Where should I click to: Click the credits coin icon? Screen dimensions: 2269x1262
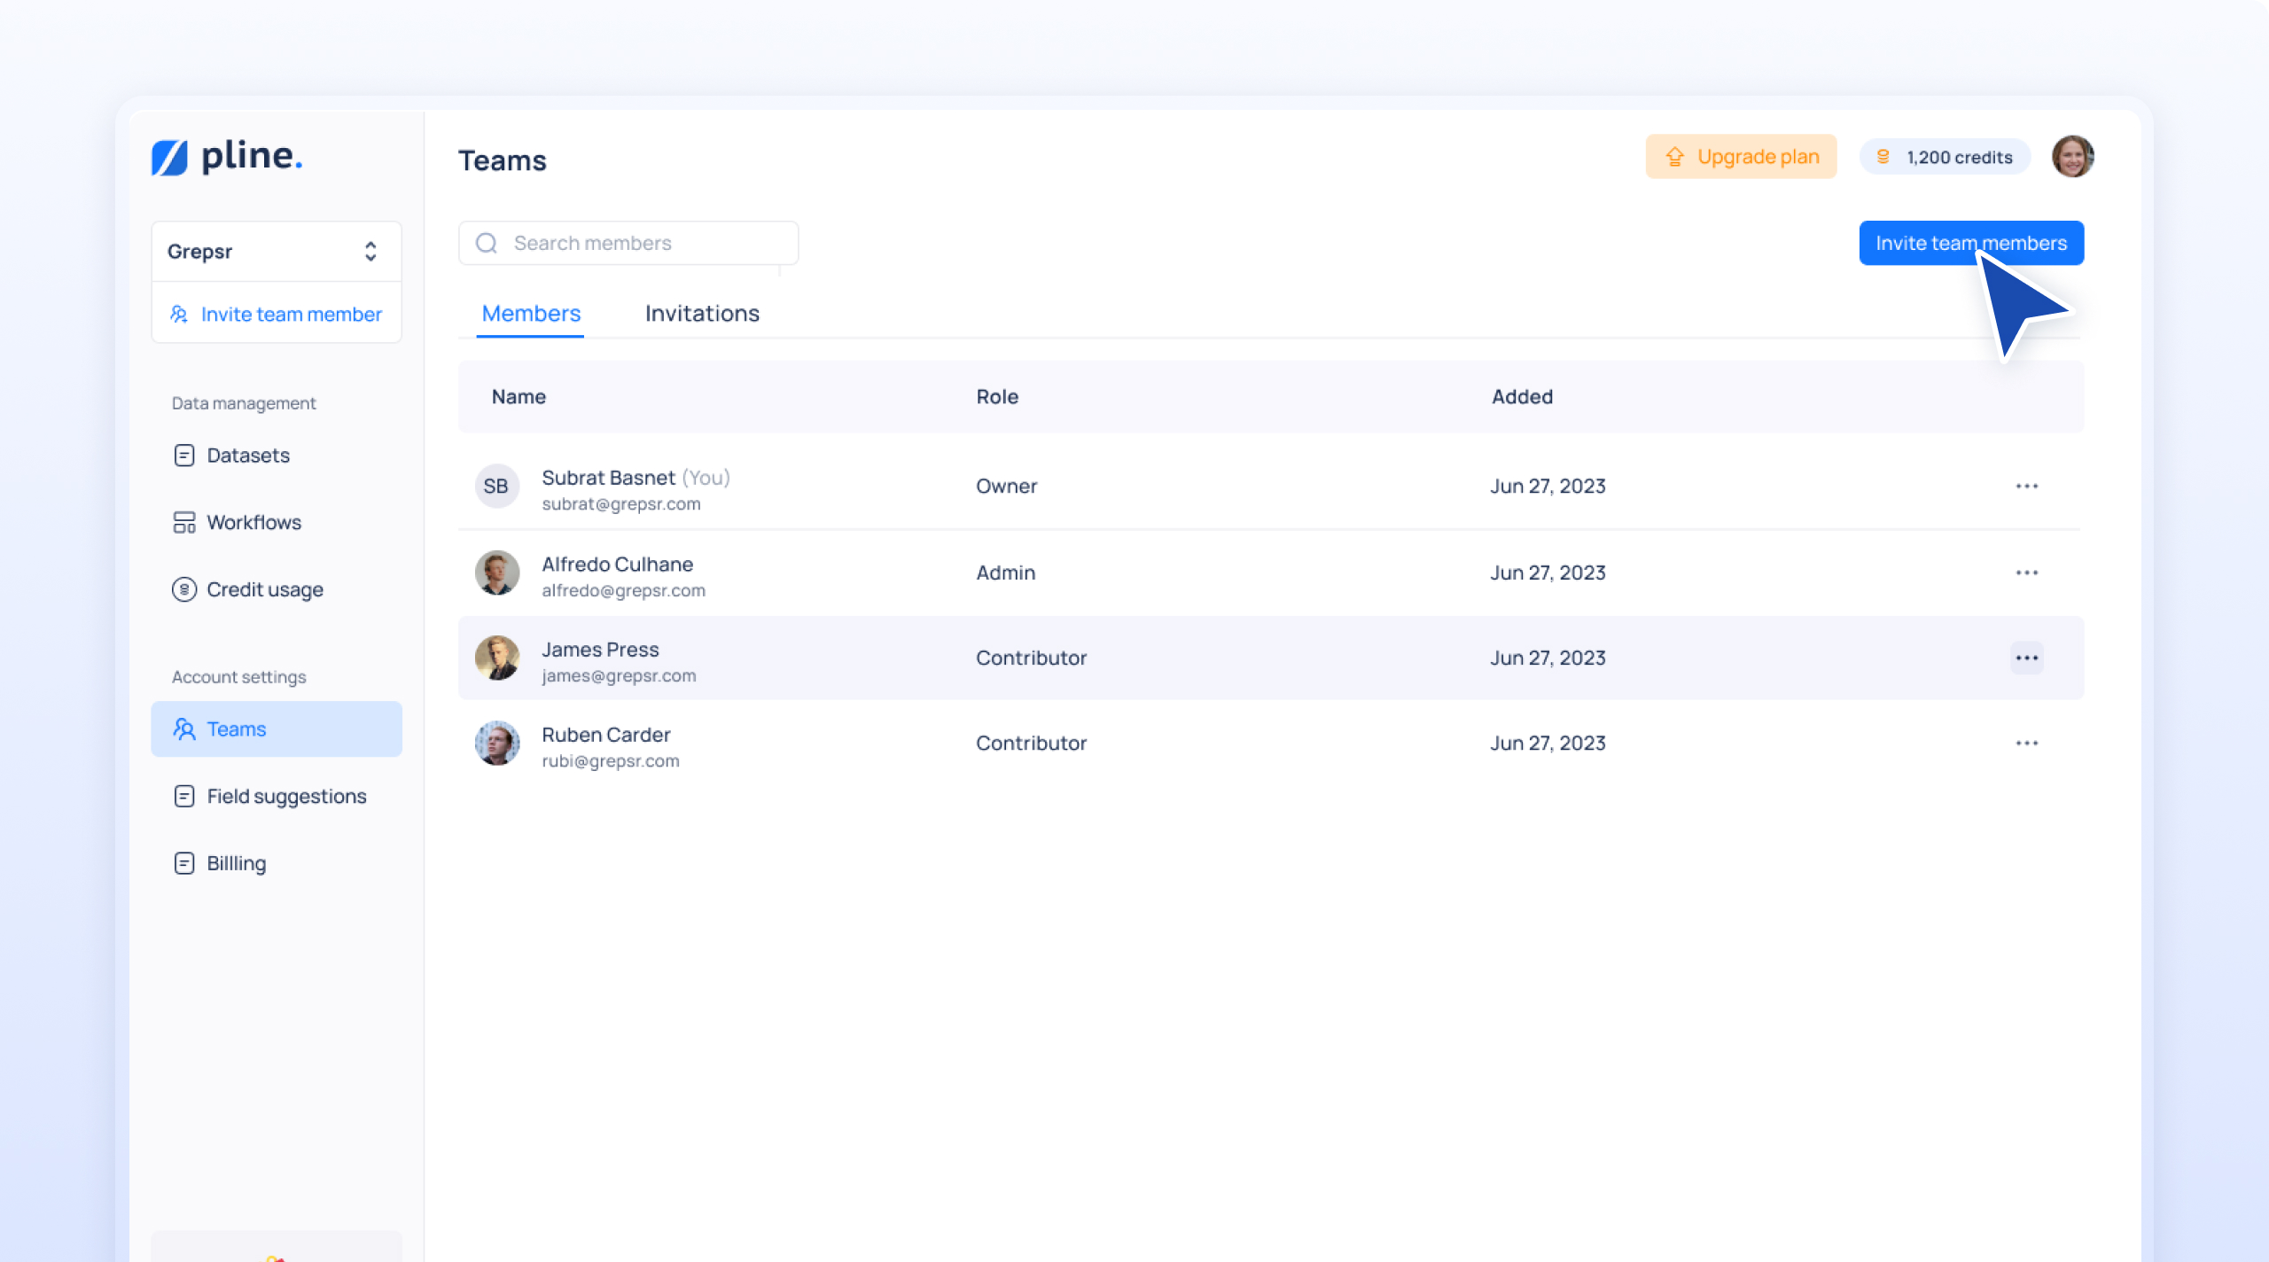coord(1883,156)
